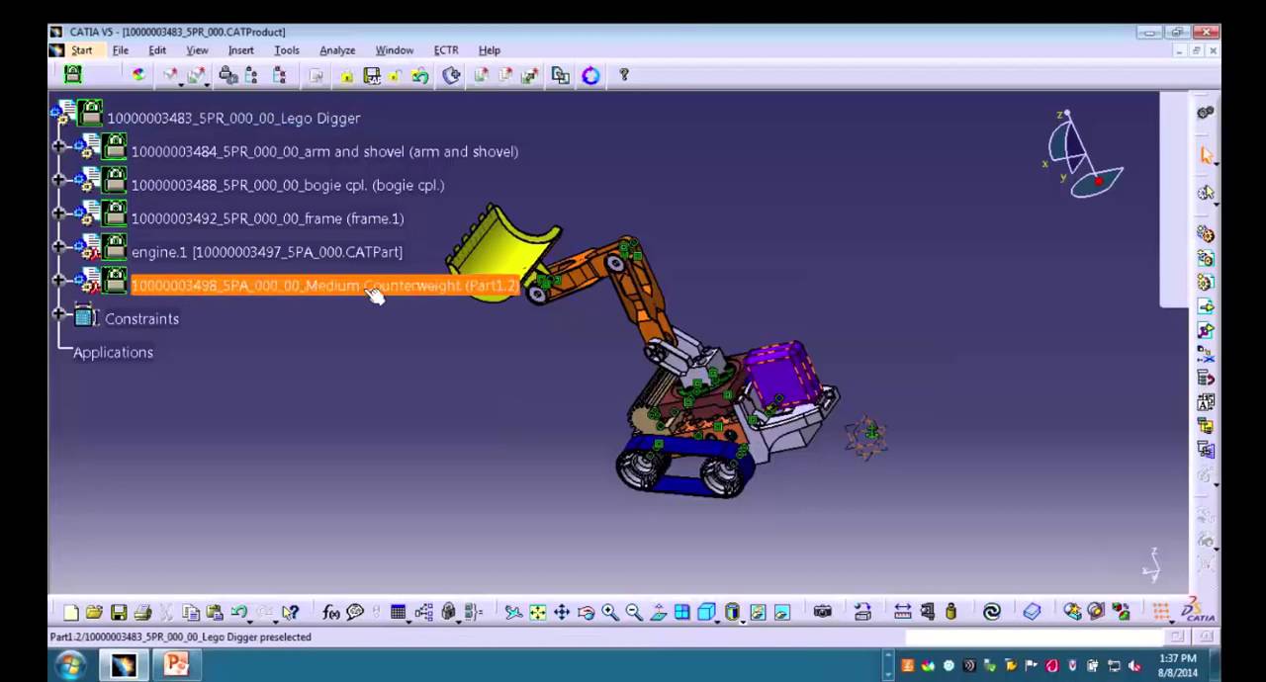Click the multicolor wheel toolbar icon
Viewport: 1266px width, 682px height.
click(138, 74)
